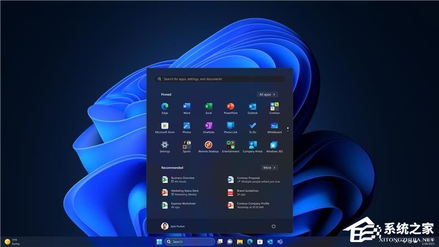The height and width of the screenshot is (247, 439).
Task: Click the Start button on taskbar
Action: tap(159, 242)
